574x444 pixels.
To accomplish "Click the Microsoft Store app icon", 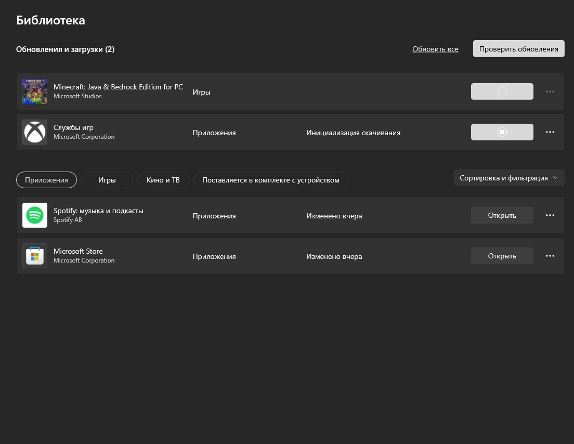I will [x=35, y=256].
